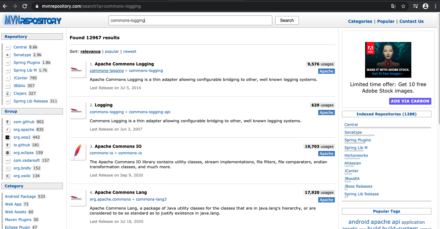Click the Apache Commons IO feather icon

click(x=78, y=152)
